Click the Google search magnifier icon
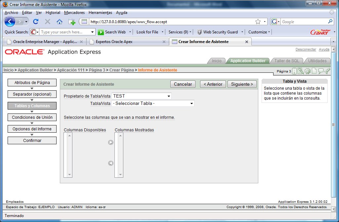The height and width of the screenshot is (222, 339). (x=330, y=22)
